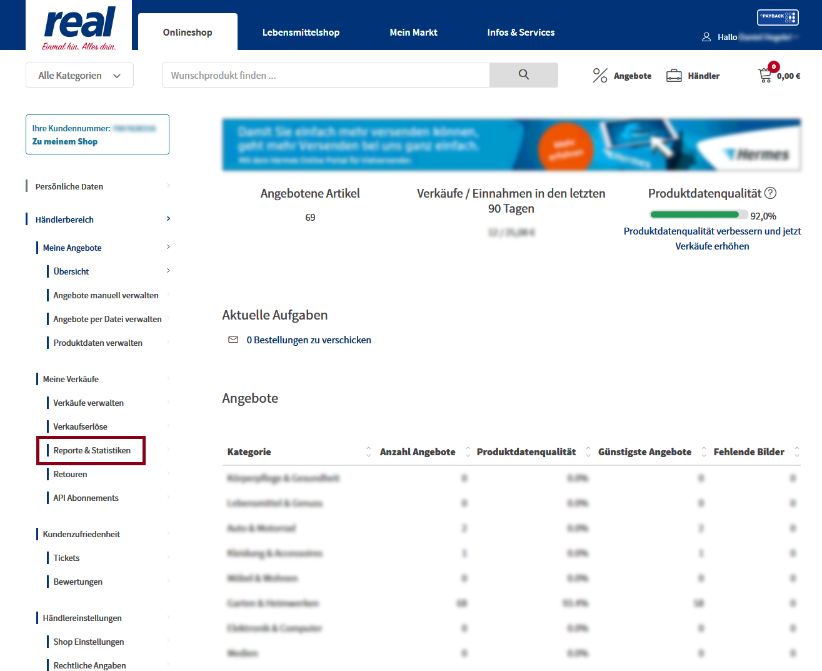
Task: Switch to the Lebensmittelshop tab
Action: point(301,33)
